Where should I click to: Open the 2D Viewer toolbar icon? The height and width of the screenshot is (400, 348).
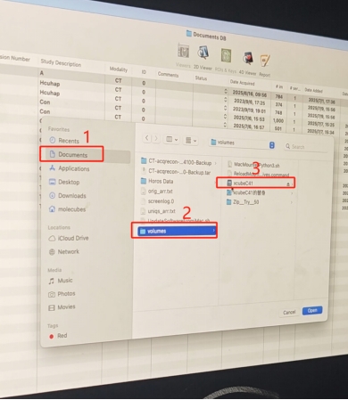[x=203, y=53]
